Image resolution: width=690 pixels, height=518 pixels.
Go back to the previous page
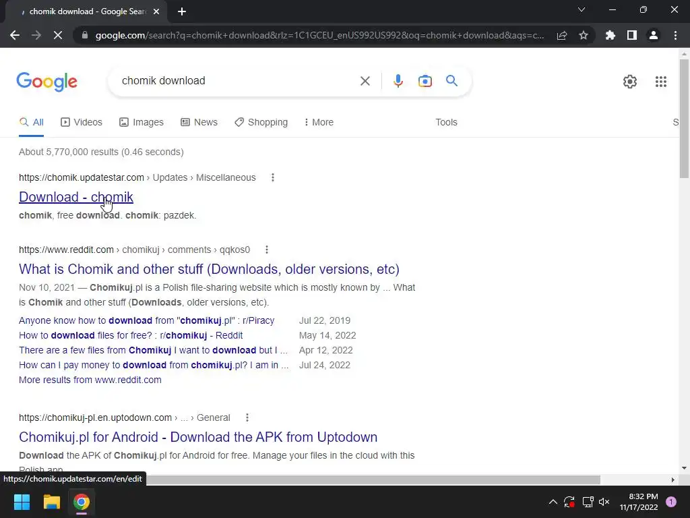tap(15, 35)
